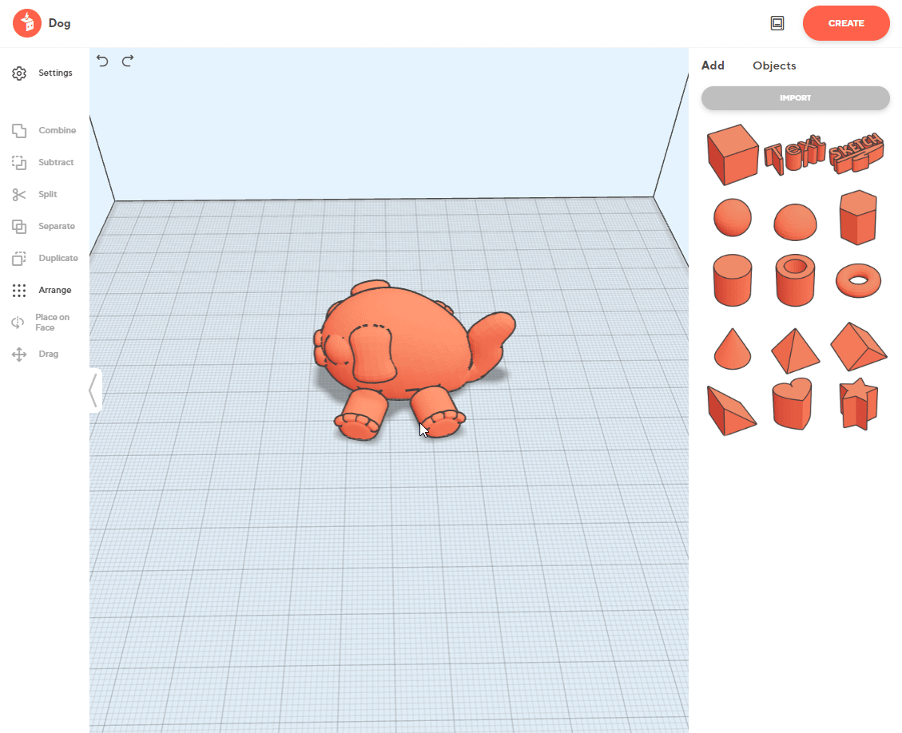Switch to the Add tab
902x733 pixels.
coord(713,65)
